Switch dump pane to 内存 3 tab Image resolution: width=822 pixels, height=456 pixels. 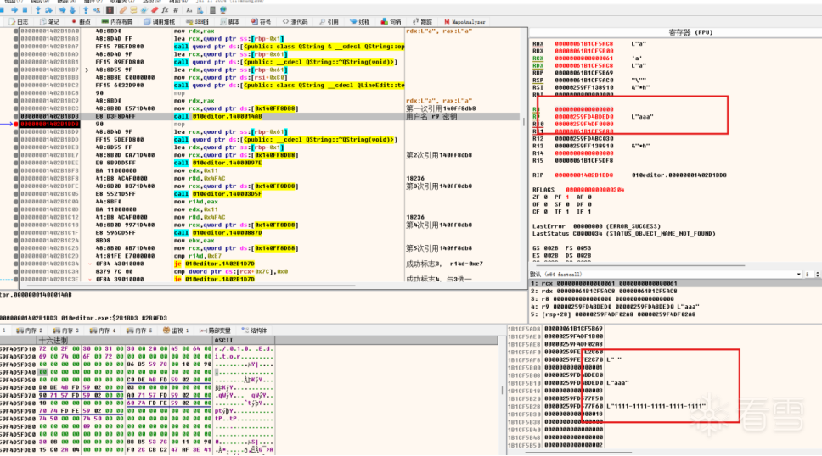[x=65, y=331]
